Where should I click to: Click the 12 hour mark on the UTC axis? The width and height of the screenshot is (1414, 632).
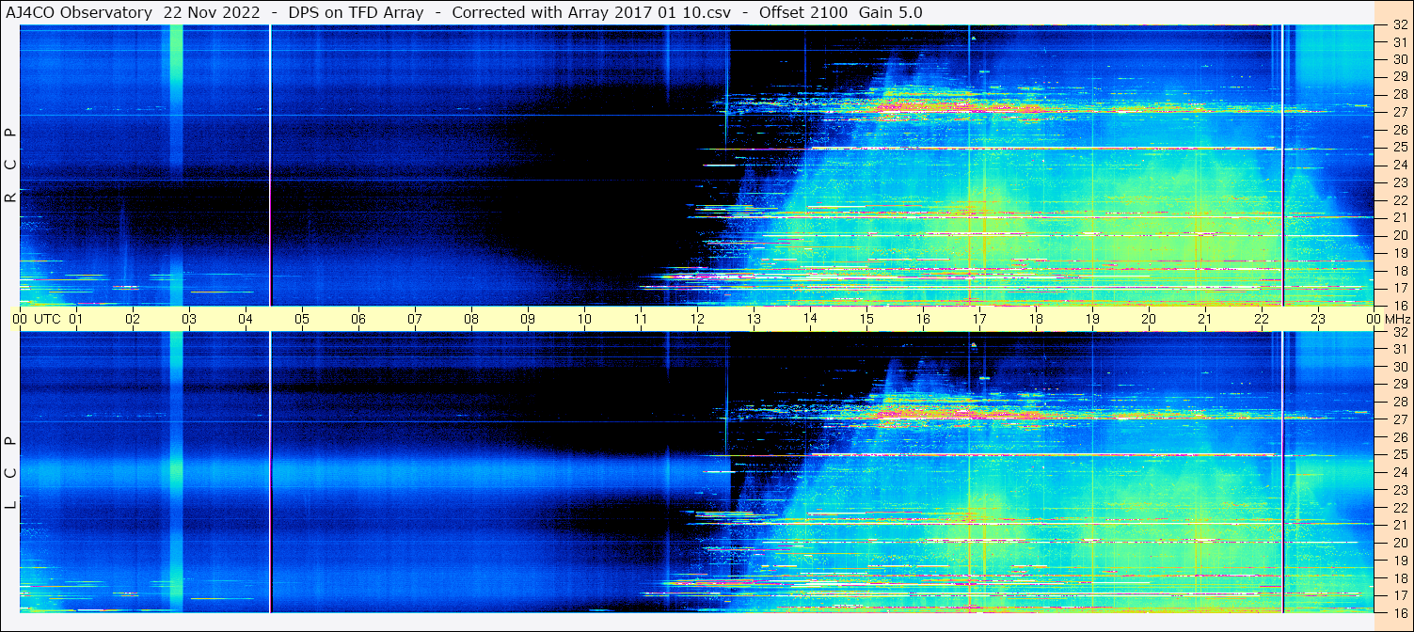click(x=697, y=319)
